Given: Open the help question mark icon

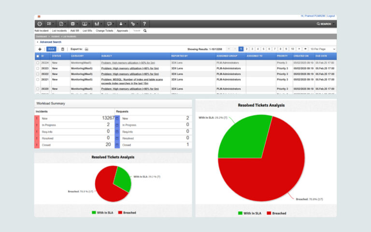Looking at the screenshot, I should [x=143, y=24].
